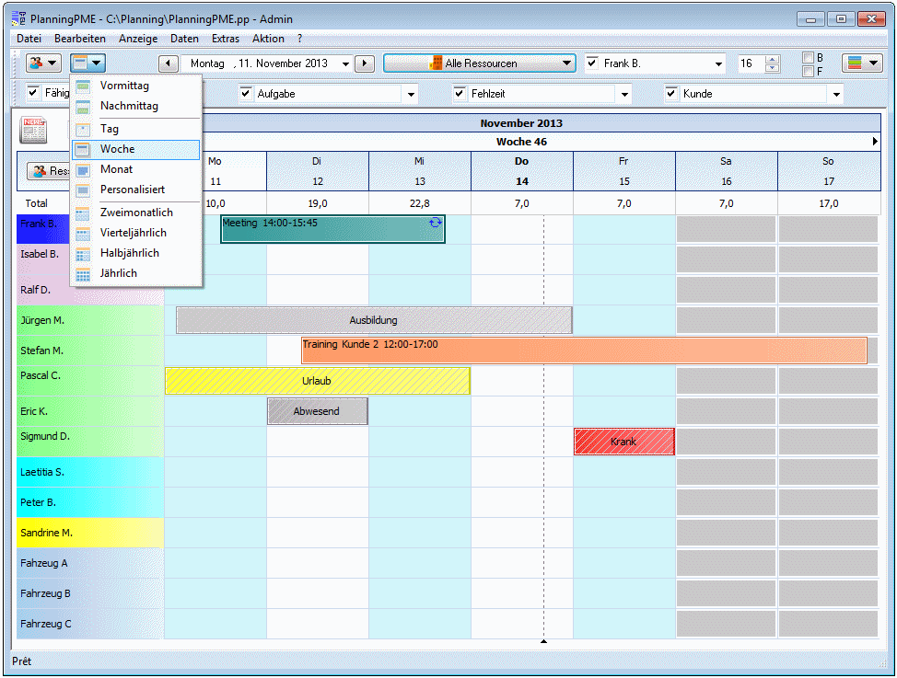The width and height of the screenshot is (897, 678).
Task: Open the Alle Ressourcen dropdown
Action: (x=480, y=63)
